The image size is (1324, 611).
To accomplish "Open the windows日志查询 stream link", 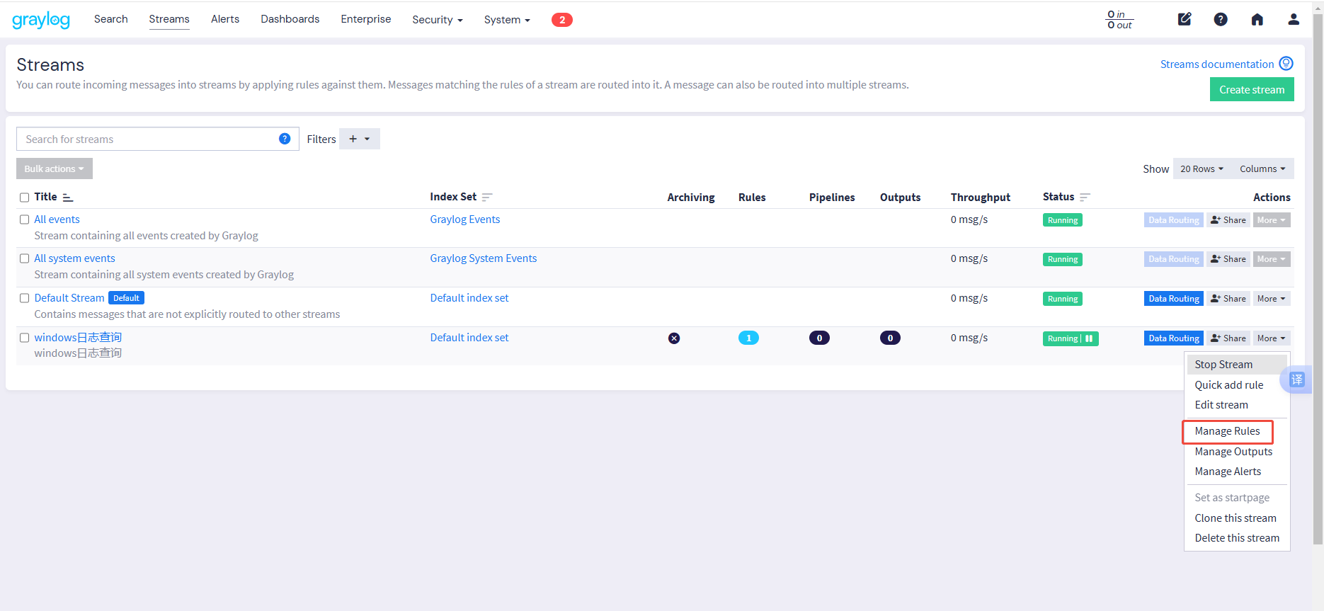I will pos(78,338).
